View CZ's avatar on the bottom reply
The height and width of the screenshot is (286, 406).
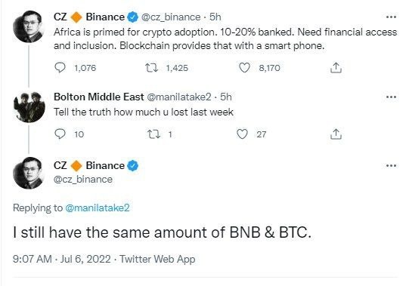(29, 173)
